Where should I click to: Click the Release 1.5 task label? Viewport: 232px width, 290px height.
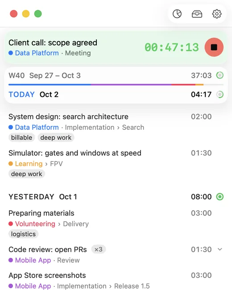tap(132, 286)
